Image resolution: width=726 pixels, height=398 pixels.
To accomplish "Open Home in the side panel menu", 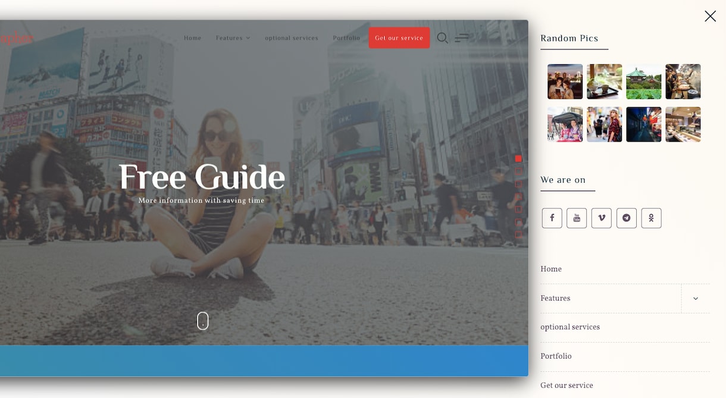I will click(551, 269).
